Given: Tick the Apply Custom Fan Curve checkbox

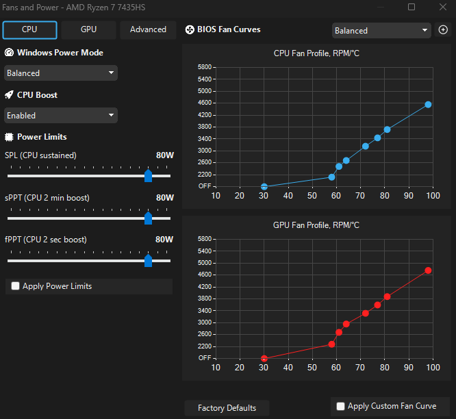Looking at the screenshot, I should pos(340,406).
